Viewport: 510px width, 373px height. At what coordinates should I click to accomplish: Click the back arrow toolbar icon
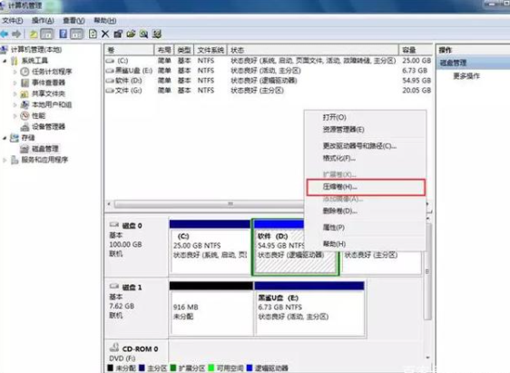coord(5,34)
